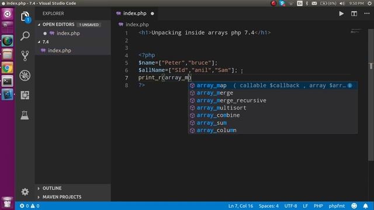The width and height of the screenshot is (374, 210).
Task: Change end of line via LF
Action: click(305, 206)
